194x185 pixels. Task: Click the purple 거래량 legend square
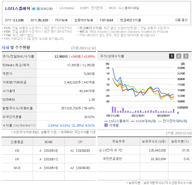coord(106,125)
